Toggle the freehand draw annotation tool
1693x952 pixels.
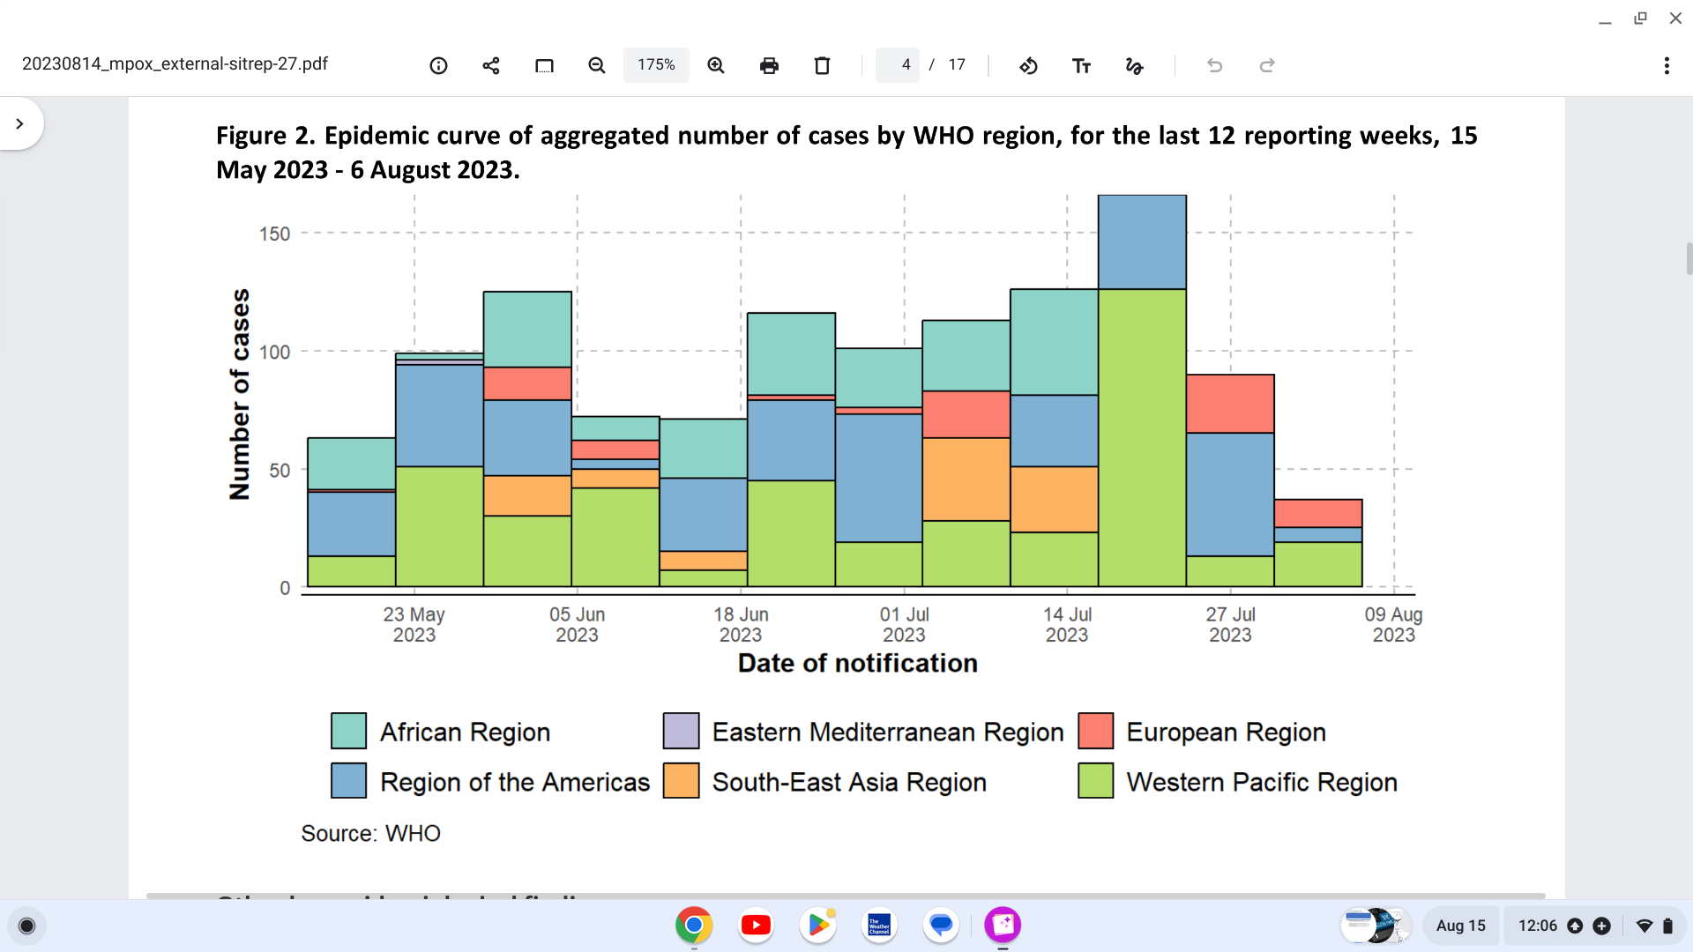tap(1134, 65)
